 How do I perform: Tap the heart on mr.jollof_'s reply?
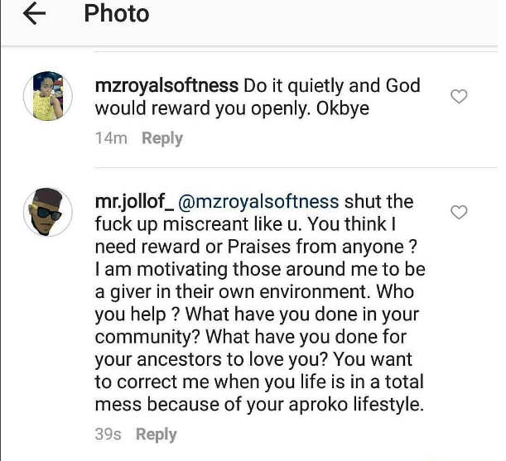(x=459, y=214)
